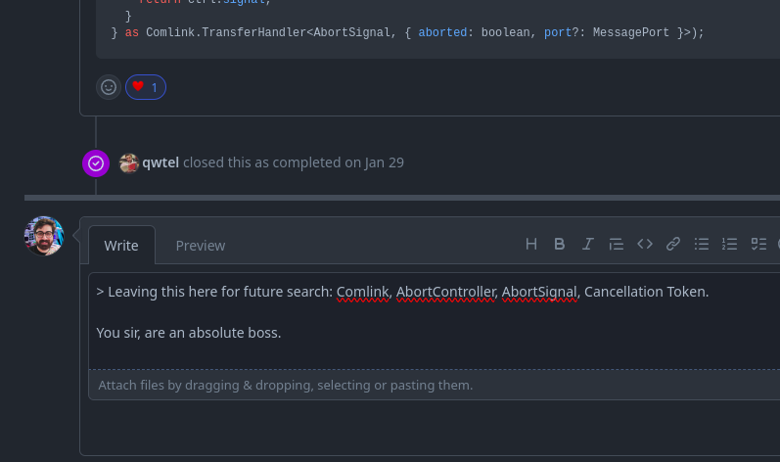This screenshot has height=462, width=780.
Task: Insert a quote block in the comment
Action: pyautogui.click(x=617, y=245)
